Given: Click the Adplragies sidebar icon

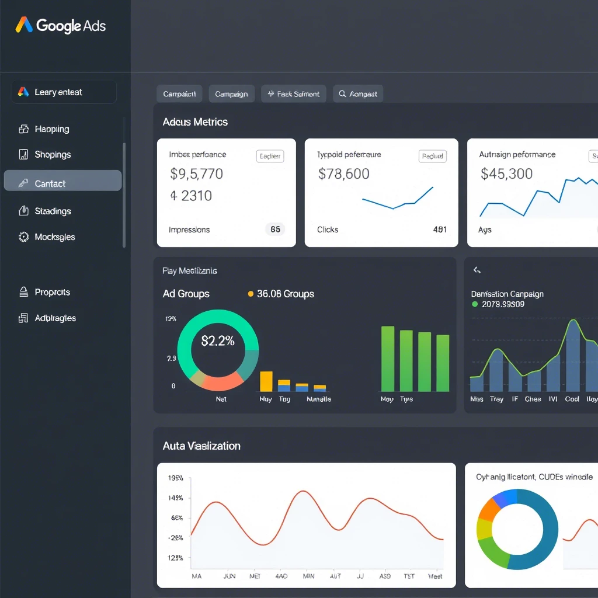Looking at the screenshot, I should (23, 318).
